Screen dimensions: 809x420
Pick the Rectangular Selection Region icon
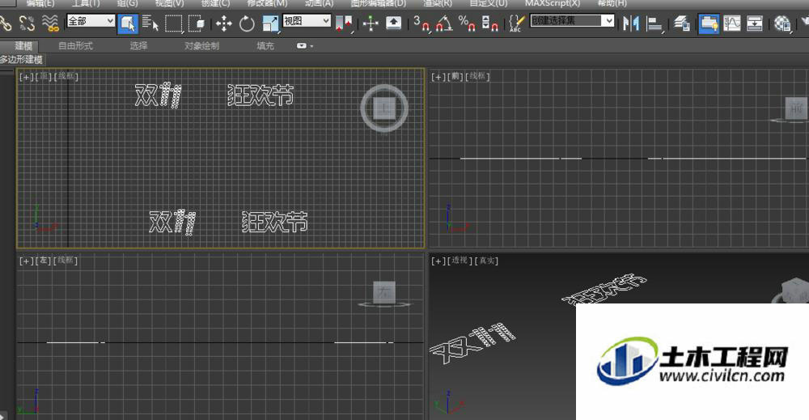click(x=173, y=23)
